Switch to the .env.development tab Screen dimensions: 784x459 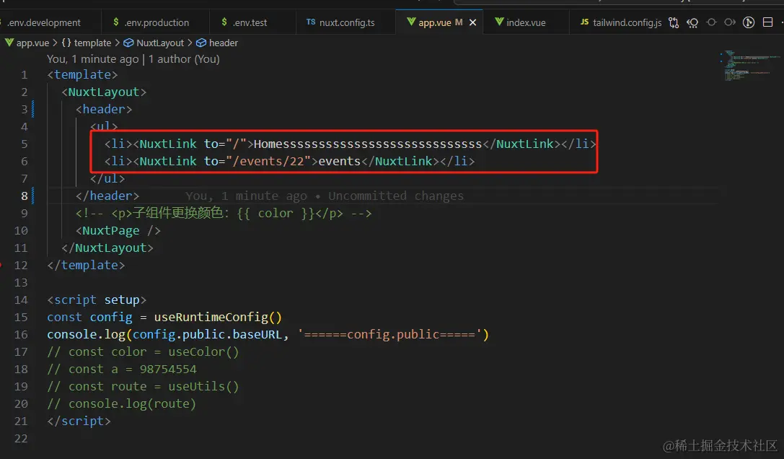coord(44,22)
